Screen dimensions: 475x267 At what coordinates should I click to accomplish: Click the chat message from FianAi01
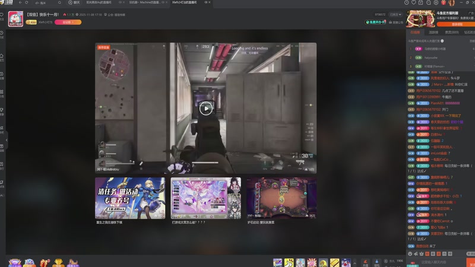click(x=434, y=103)
